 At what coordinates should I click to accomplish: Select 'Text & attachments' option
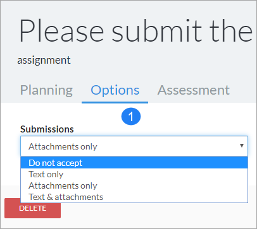click(134, 197)
